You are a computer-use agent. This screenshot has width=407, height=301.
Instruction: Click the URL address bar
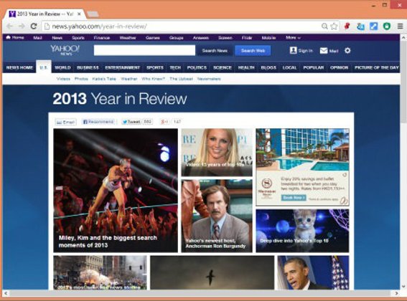click(182, 27)
